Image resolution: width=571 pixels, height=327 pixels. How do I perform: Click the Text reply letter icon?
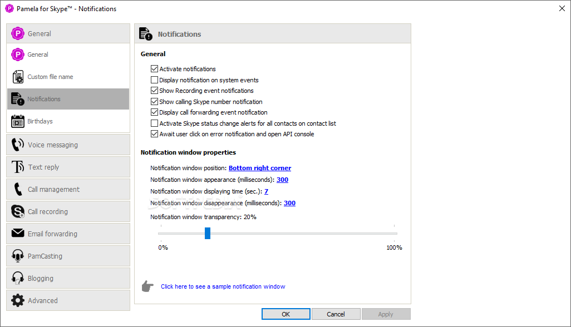(x=17, y=167)
